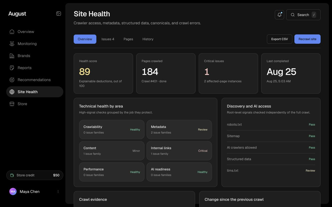Click the magnifier icon in Search

[x=293, y=15]
